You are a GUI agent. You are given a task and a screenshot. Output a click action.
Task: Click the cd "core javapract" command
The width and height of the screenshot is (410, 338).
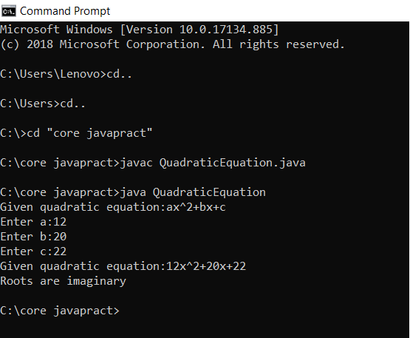pos(89,133)
